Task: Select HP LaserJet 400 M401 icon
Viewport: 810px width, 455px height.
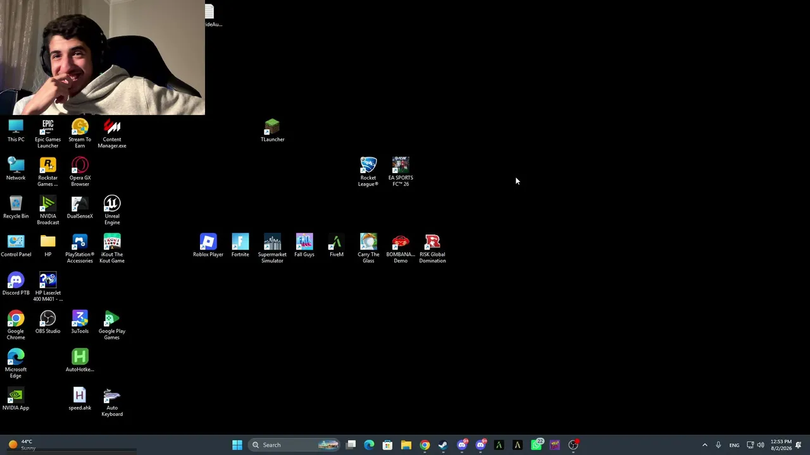Action: (x=48, y=288)
